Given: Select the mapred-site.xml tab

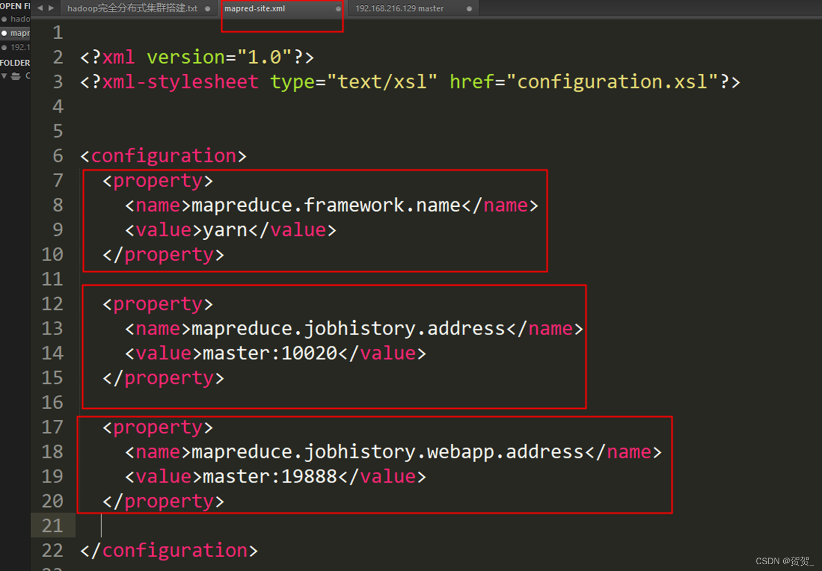Looking at the screenshot, I should (x=255, y=8).
